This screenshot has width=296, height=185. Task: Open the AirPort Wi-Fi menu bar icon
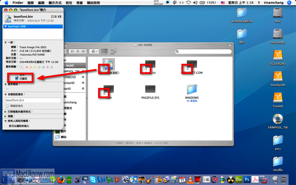pos(188,3)
